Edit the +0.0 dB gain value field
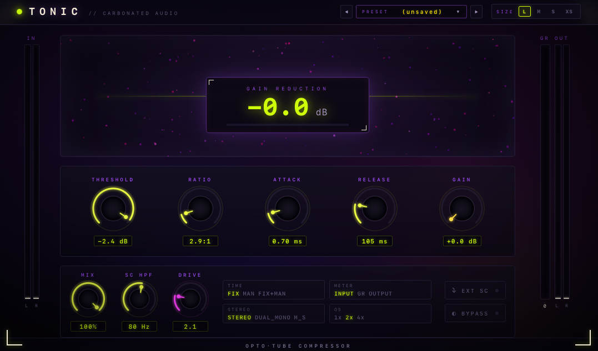Image resolution: width=598 pixels, height=351 pixels. 462,241
